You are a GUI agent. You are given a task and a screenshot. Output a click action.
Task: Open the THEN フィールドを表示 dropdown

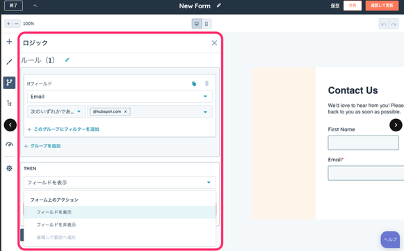[x=120, y=182]
